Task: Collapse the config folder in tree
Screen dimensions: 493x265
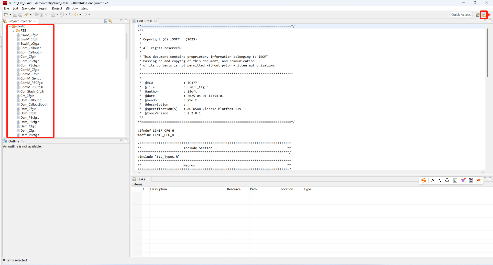Action: click(x=10, y=26)
